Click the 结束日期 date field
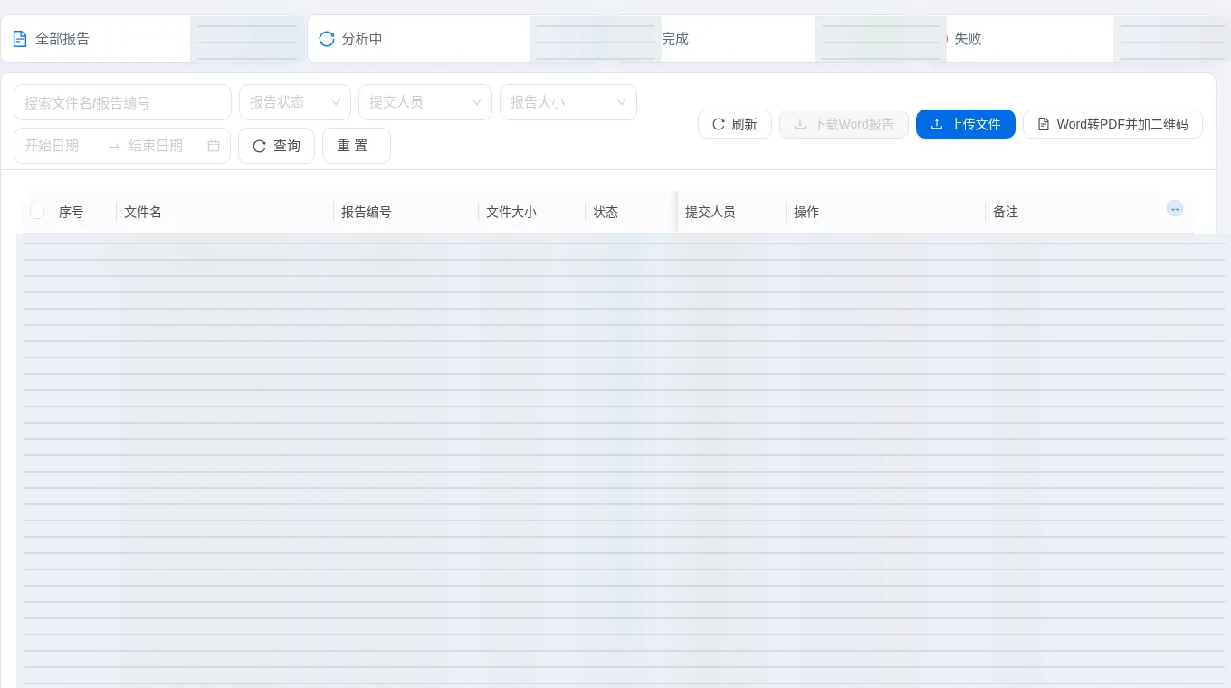Screen dimensions: 1231x688 coord(163,146)
